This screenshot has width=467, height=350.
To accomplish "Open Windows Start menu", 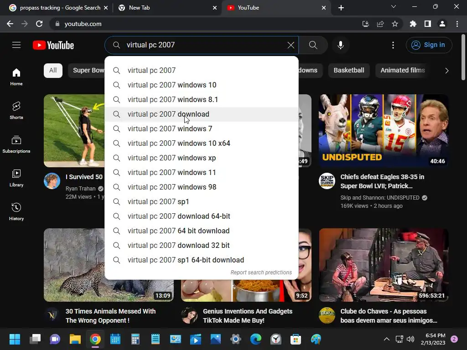I will pos(15,339).
